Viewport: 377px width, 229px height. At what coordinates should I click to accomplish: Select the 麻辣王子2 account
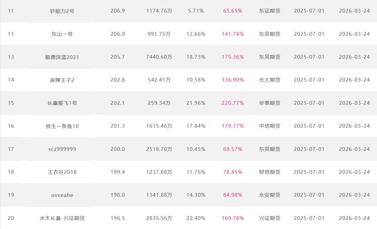coord(62,80)
